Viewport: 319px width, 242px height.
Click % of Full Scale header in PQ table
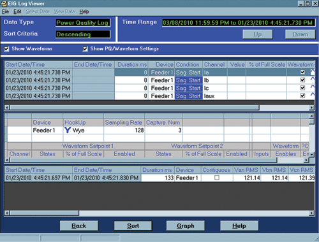click(x=266, y=64)
